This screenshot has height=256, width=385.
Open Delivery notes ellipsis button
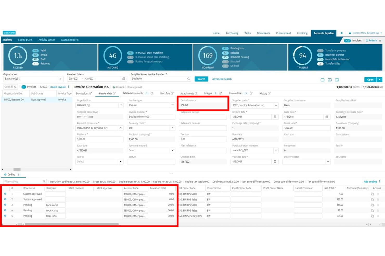tap(328, 162)
